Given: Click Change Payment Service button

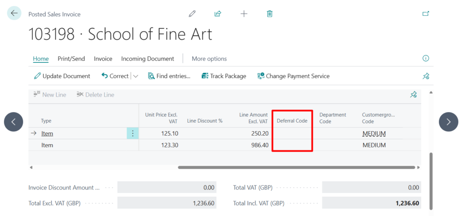Looking at the screenshot, I should (x=294, y=76).
